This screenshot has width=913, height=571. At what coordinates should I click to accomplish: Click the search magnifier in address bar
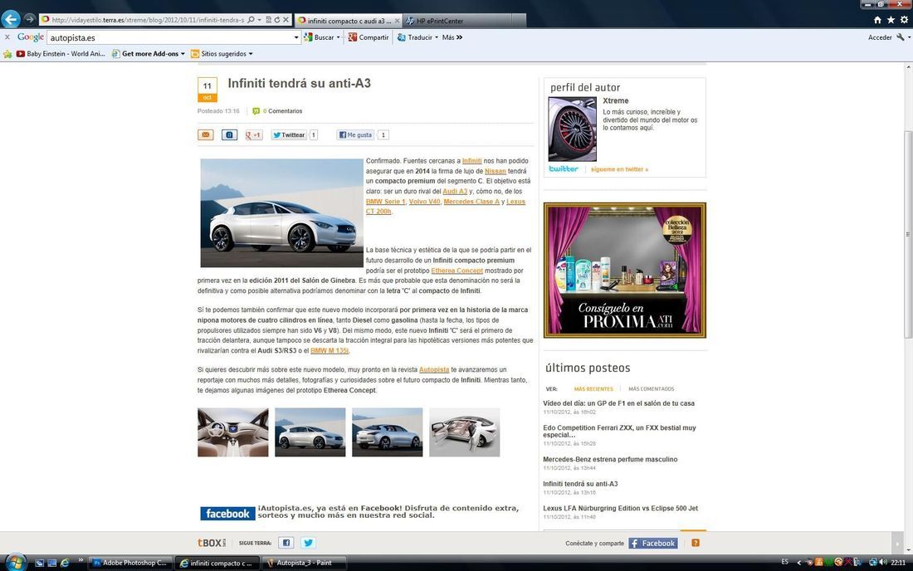tap(251, 20)
